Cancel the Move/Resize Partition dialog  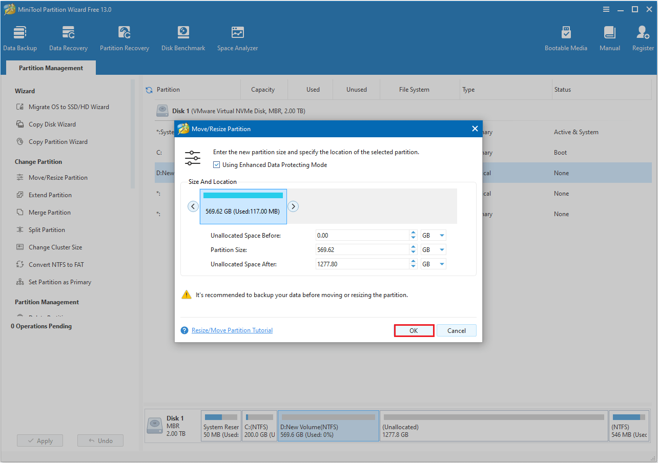pos(457,330)
